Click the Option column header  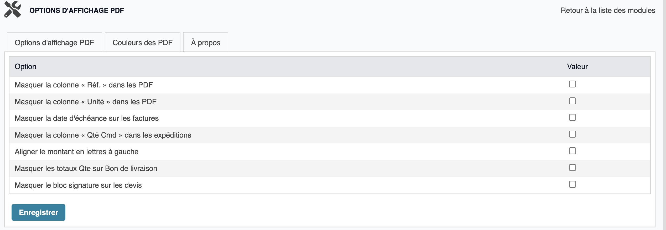pyautogui.click(x=25, y=66)
